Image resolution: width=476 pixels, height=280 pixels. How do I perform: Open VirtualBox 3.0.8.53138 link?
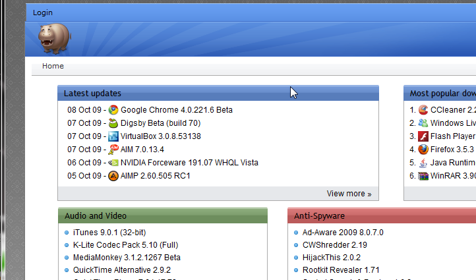[161, 136]
